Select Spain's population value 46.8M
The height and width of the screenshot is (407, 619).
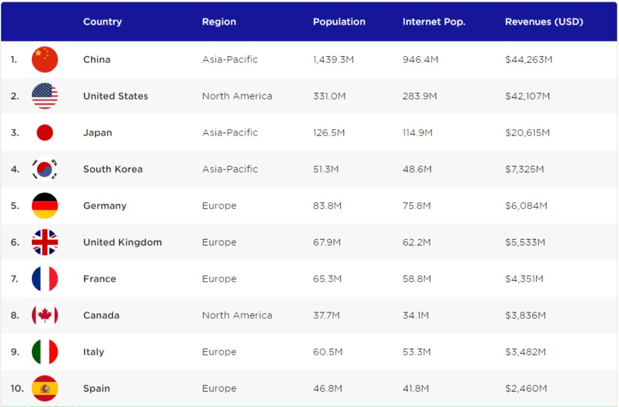(x=327, y=388)
